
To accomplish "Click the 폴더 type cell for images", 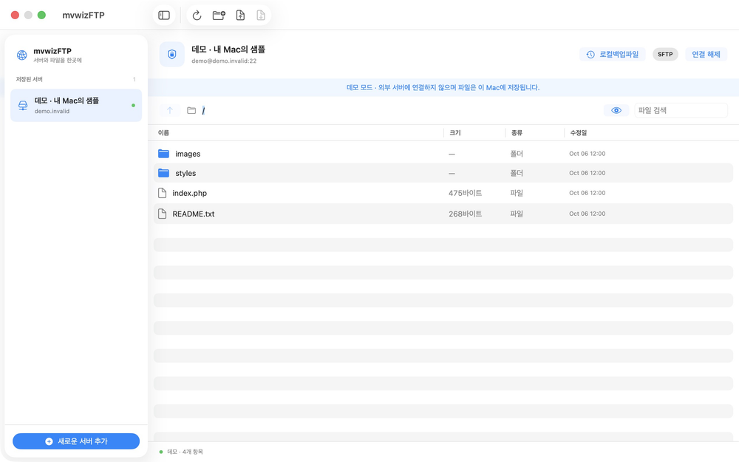I will (517, 154).
